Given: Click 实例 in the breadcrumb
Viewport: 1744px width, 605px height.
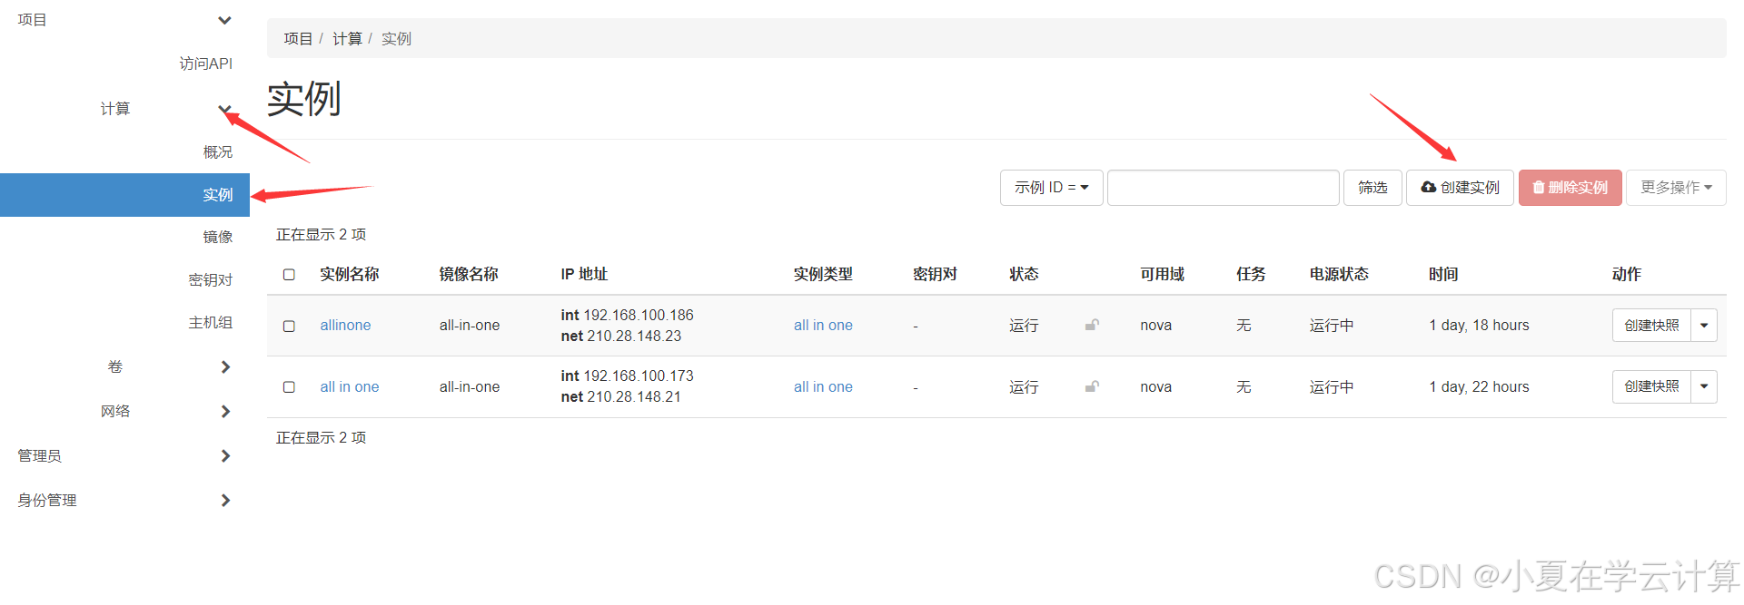Looking at the screenshot, I should [x=396, y=39].
